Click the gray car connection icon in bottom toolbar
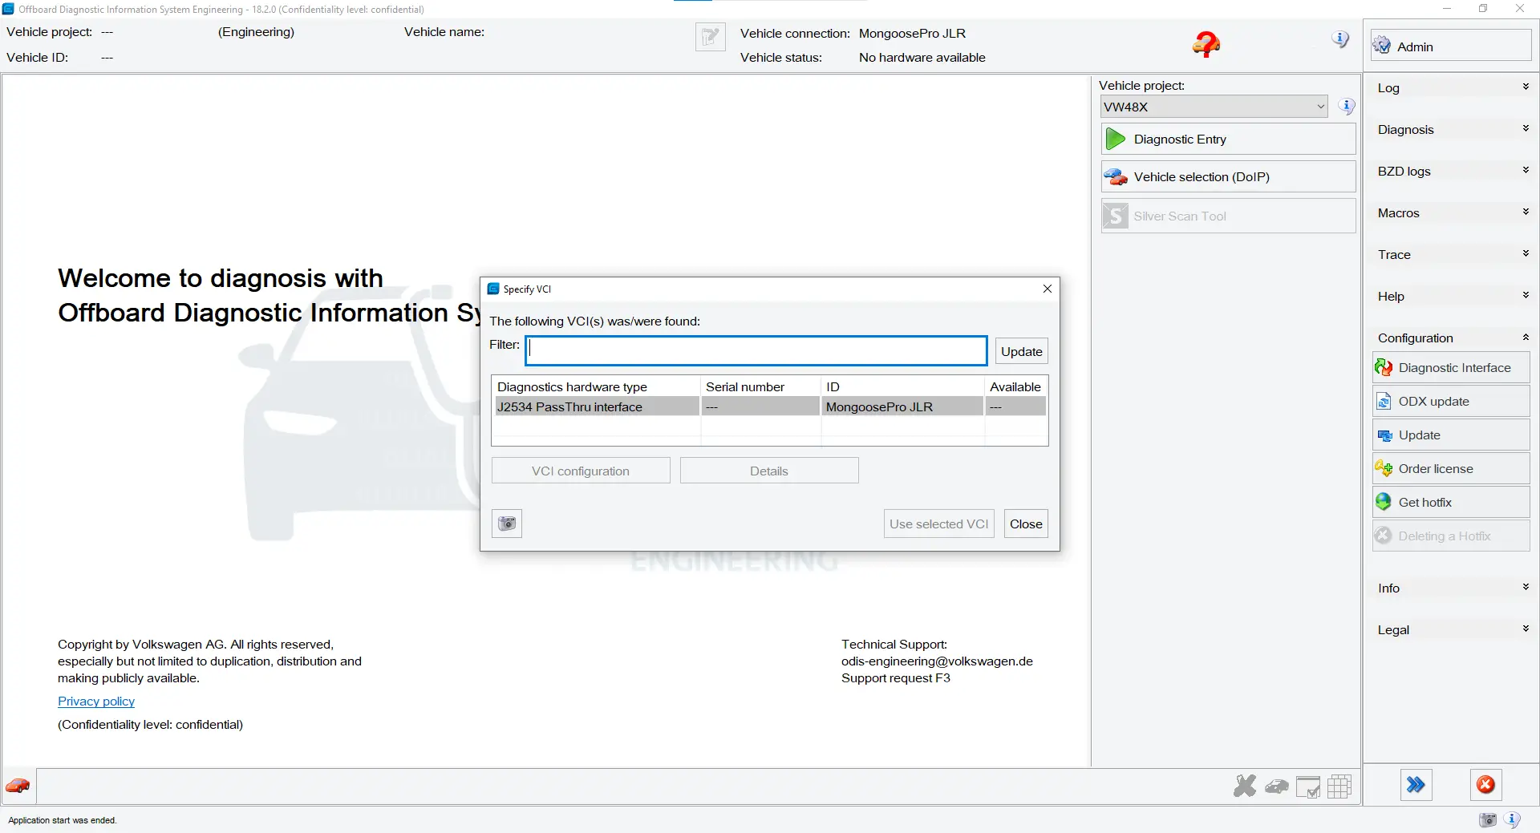 [1277, 786]
